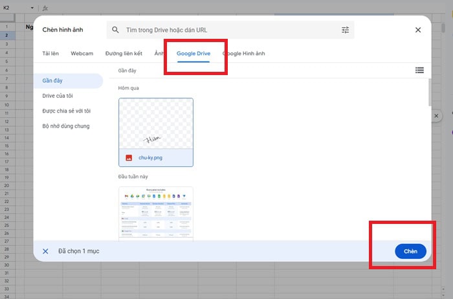Screen dimensions: 453x299
Task: Open the Google Drive tab
Action: coord(194,53)
